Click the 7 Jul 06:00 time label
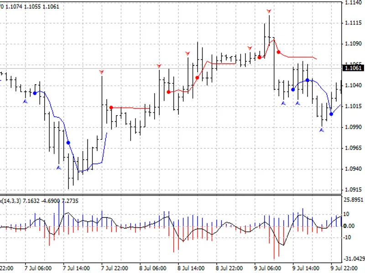 click(x=38, y=268)
